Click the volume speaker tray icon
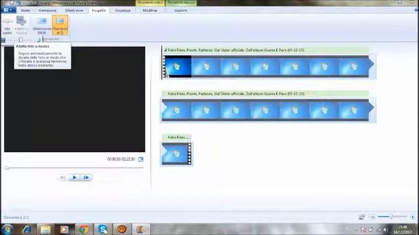Viewport: 419px width, 235px height. coord(386,229)
